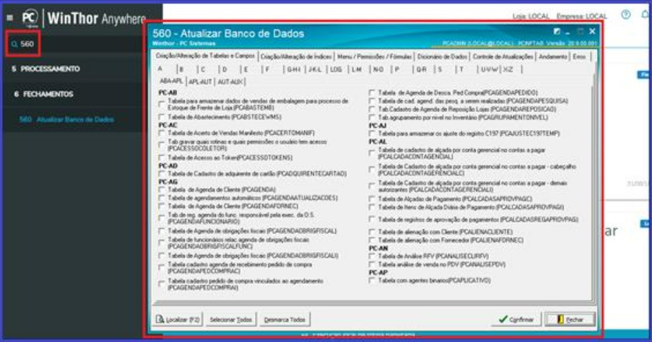Click the Desmarca Todos button
Viewport: 652px width, 342px height.
pos(285,320)
